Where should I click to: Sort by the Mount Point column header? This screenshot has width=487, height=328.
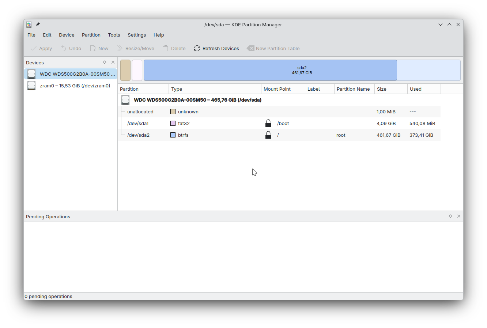click(283, 89)
